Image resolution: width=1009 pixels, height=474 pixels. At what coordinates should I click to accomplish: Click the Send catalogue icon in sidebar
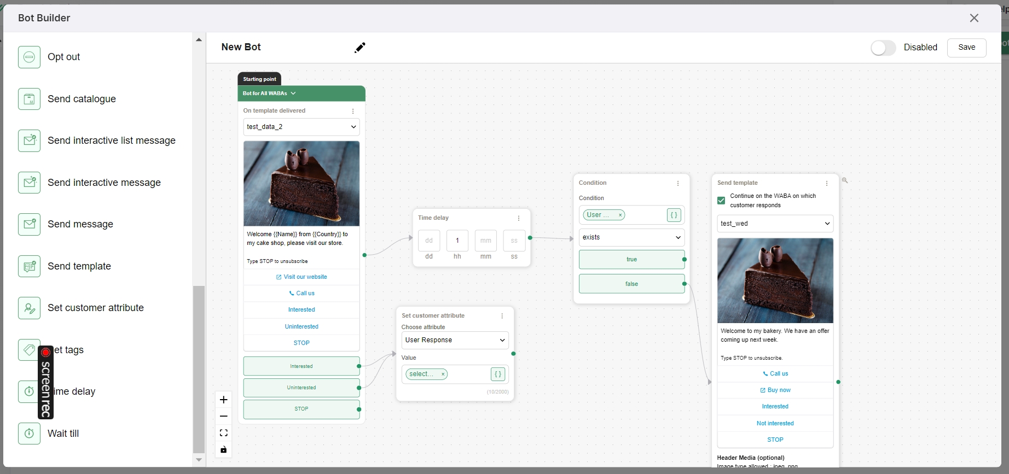[x=29, y=99]
